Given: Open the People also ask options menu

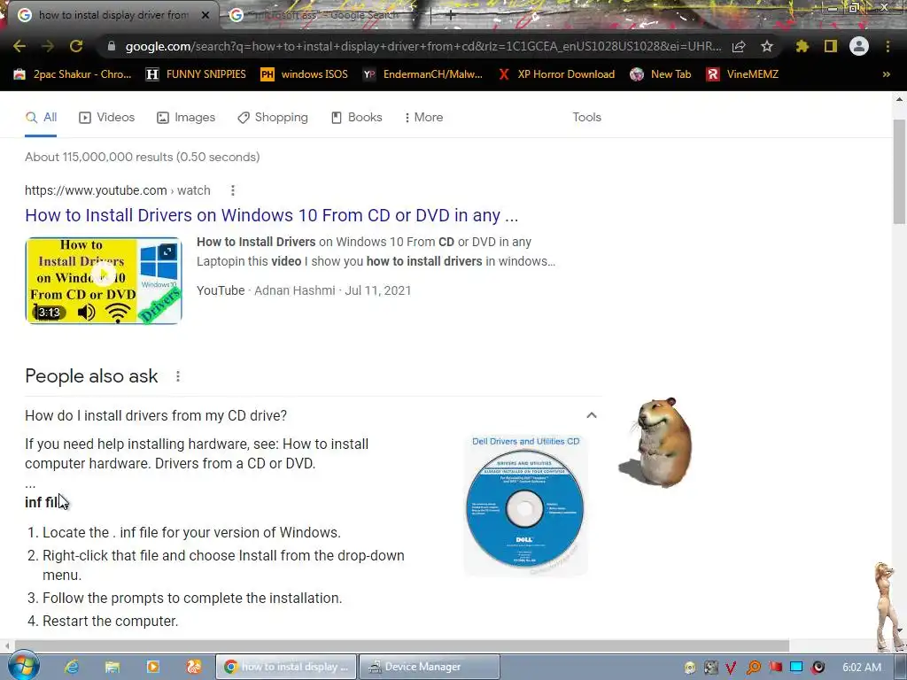Looking at the screenshot, I should [x=177, y=376].
